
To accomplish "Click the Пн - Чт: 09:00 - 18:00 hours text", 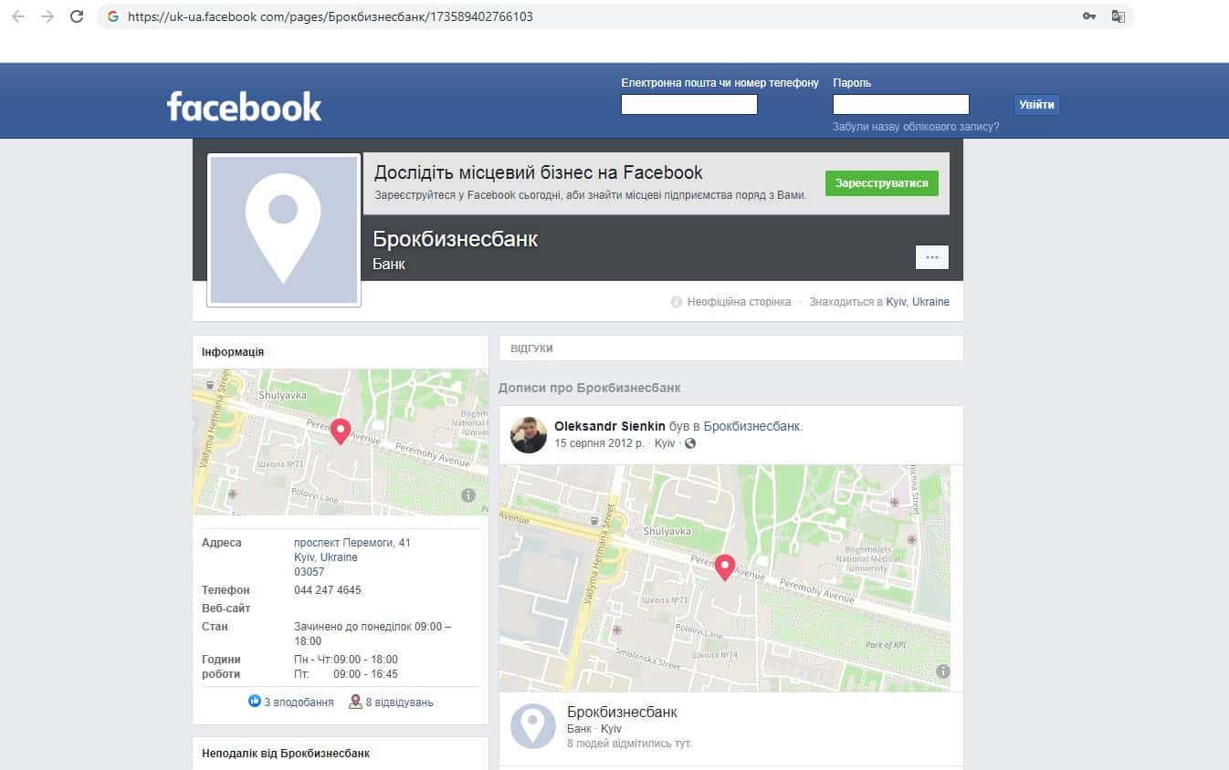I will 346,660.
